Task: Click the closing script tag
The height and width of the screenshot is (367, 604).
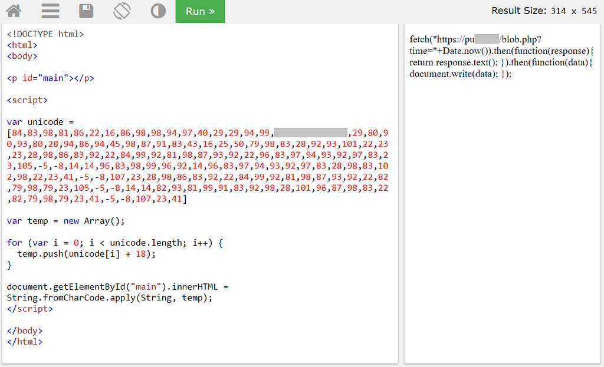Action: [29, 309]
